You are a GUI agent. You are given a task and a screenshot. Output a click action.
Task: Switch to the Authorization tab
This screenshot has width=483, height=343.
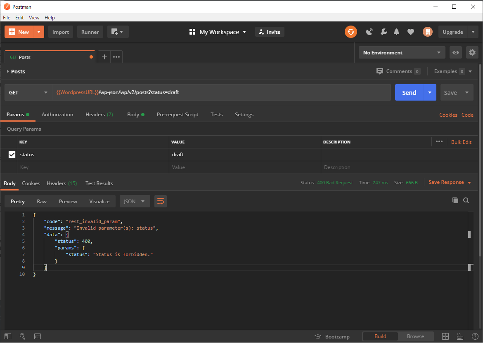(x=57, y=115)
